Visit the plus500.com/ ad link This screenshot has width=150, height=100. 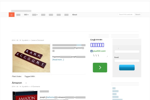point(99,51)
